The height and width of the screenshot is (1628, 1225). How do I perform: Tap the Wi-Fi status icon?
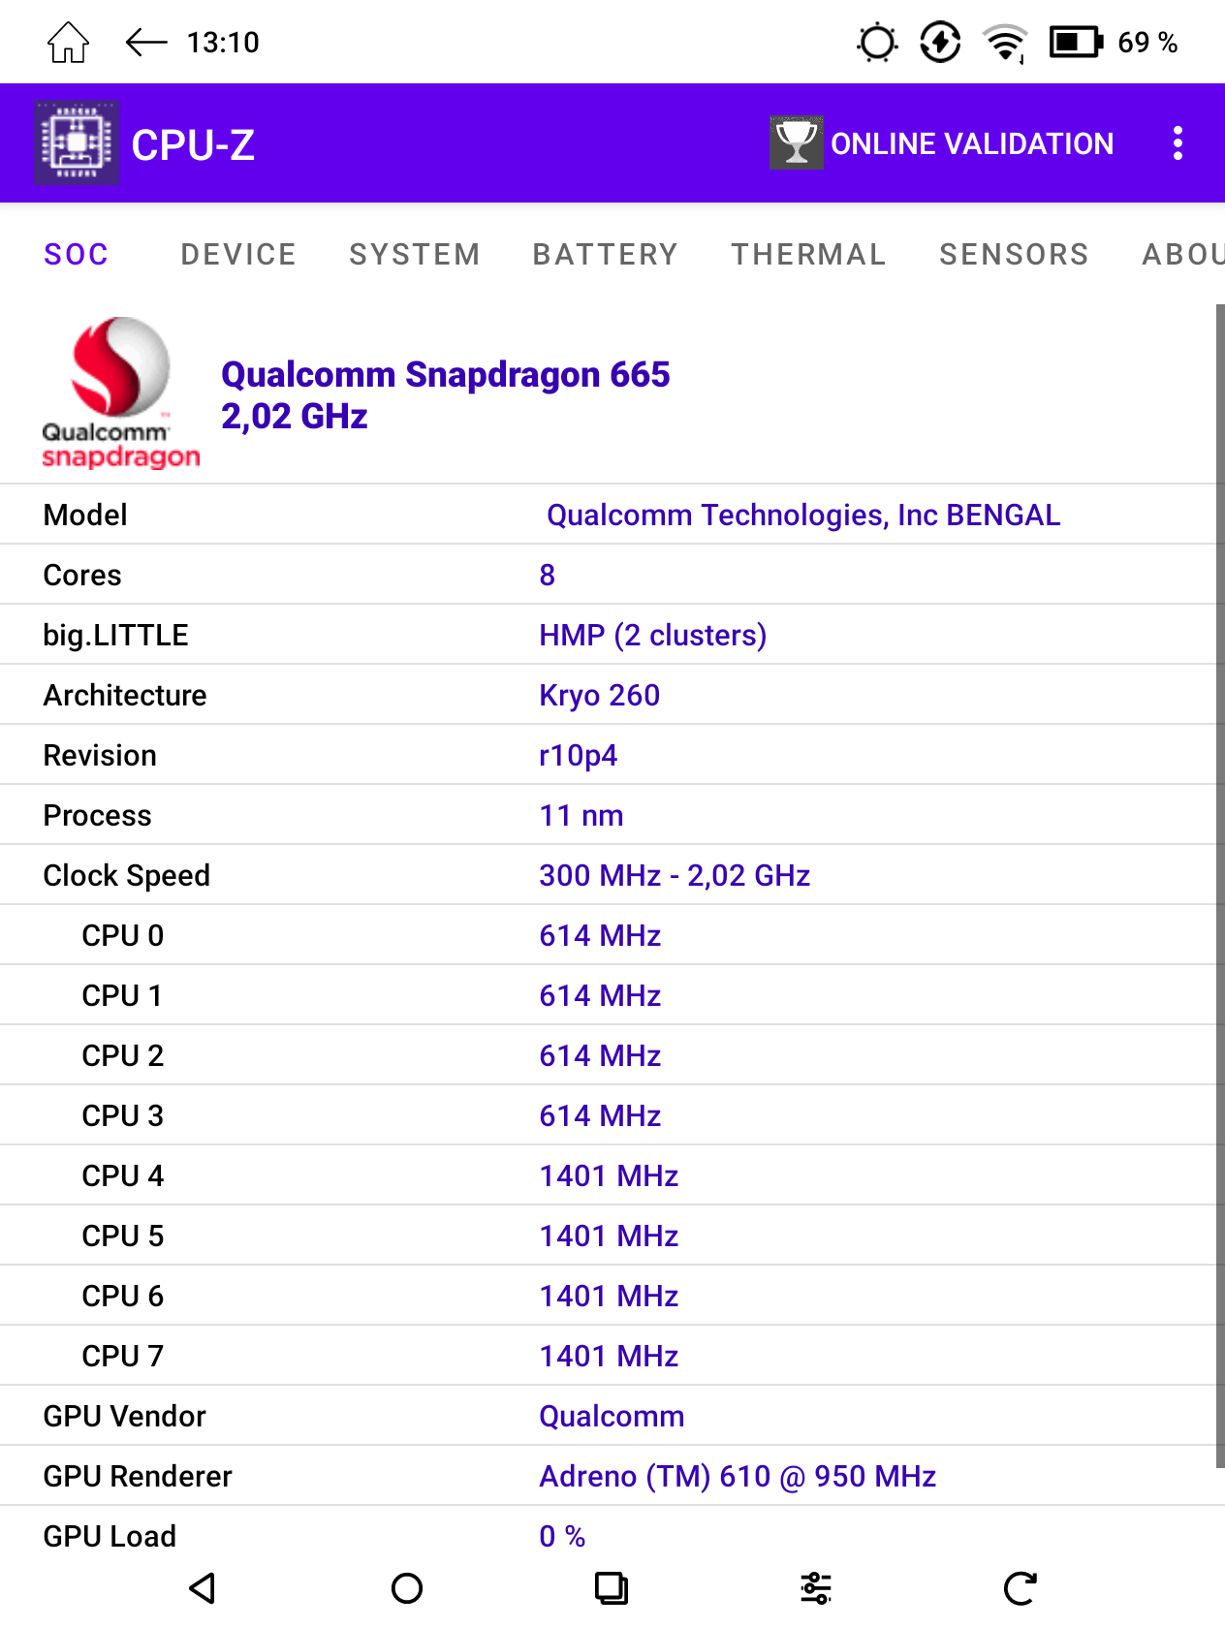click(1005, 43)
